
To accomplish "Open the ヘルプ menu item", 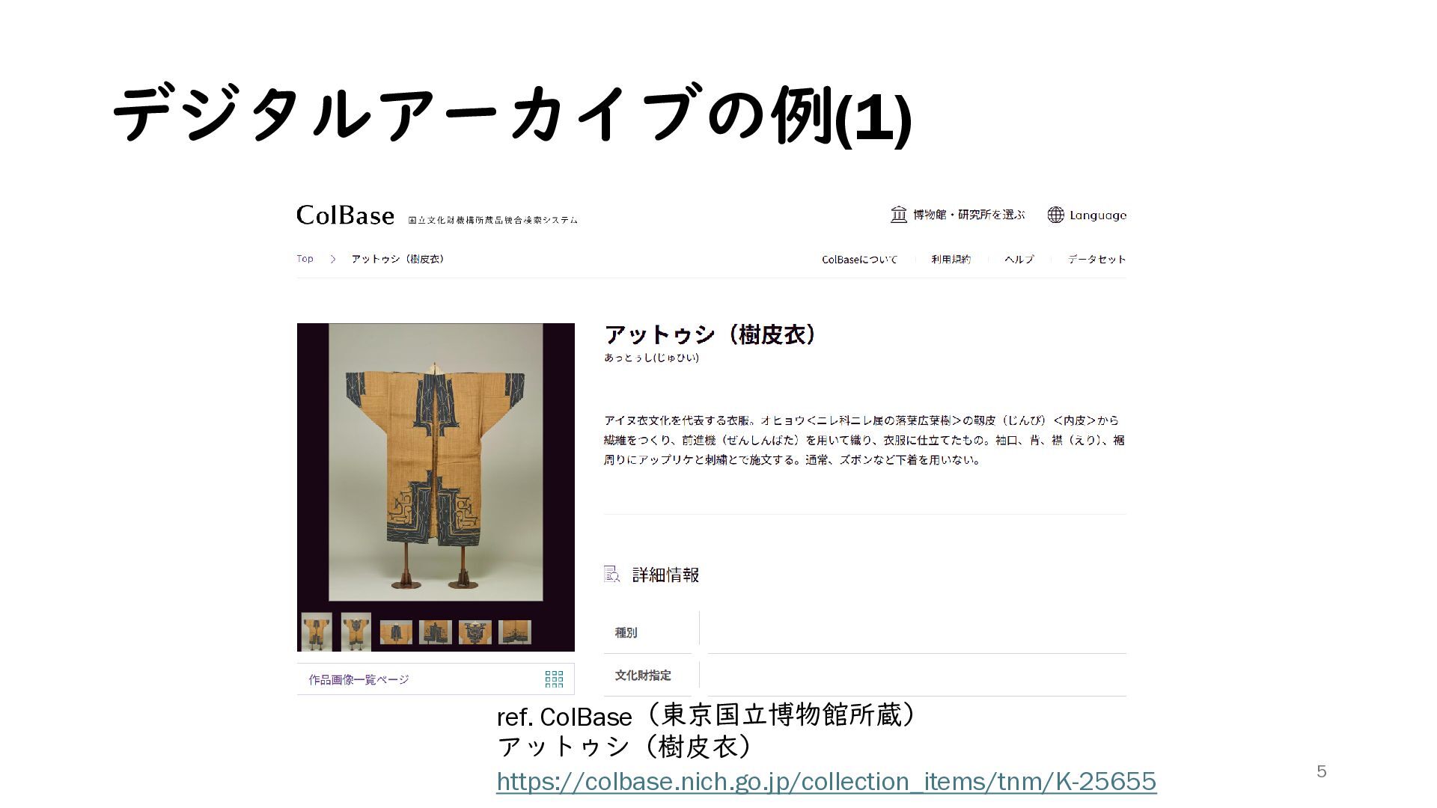I will (1019, 260).
